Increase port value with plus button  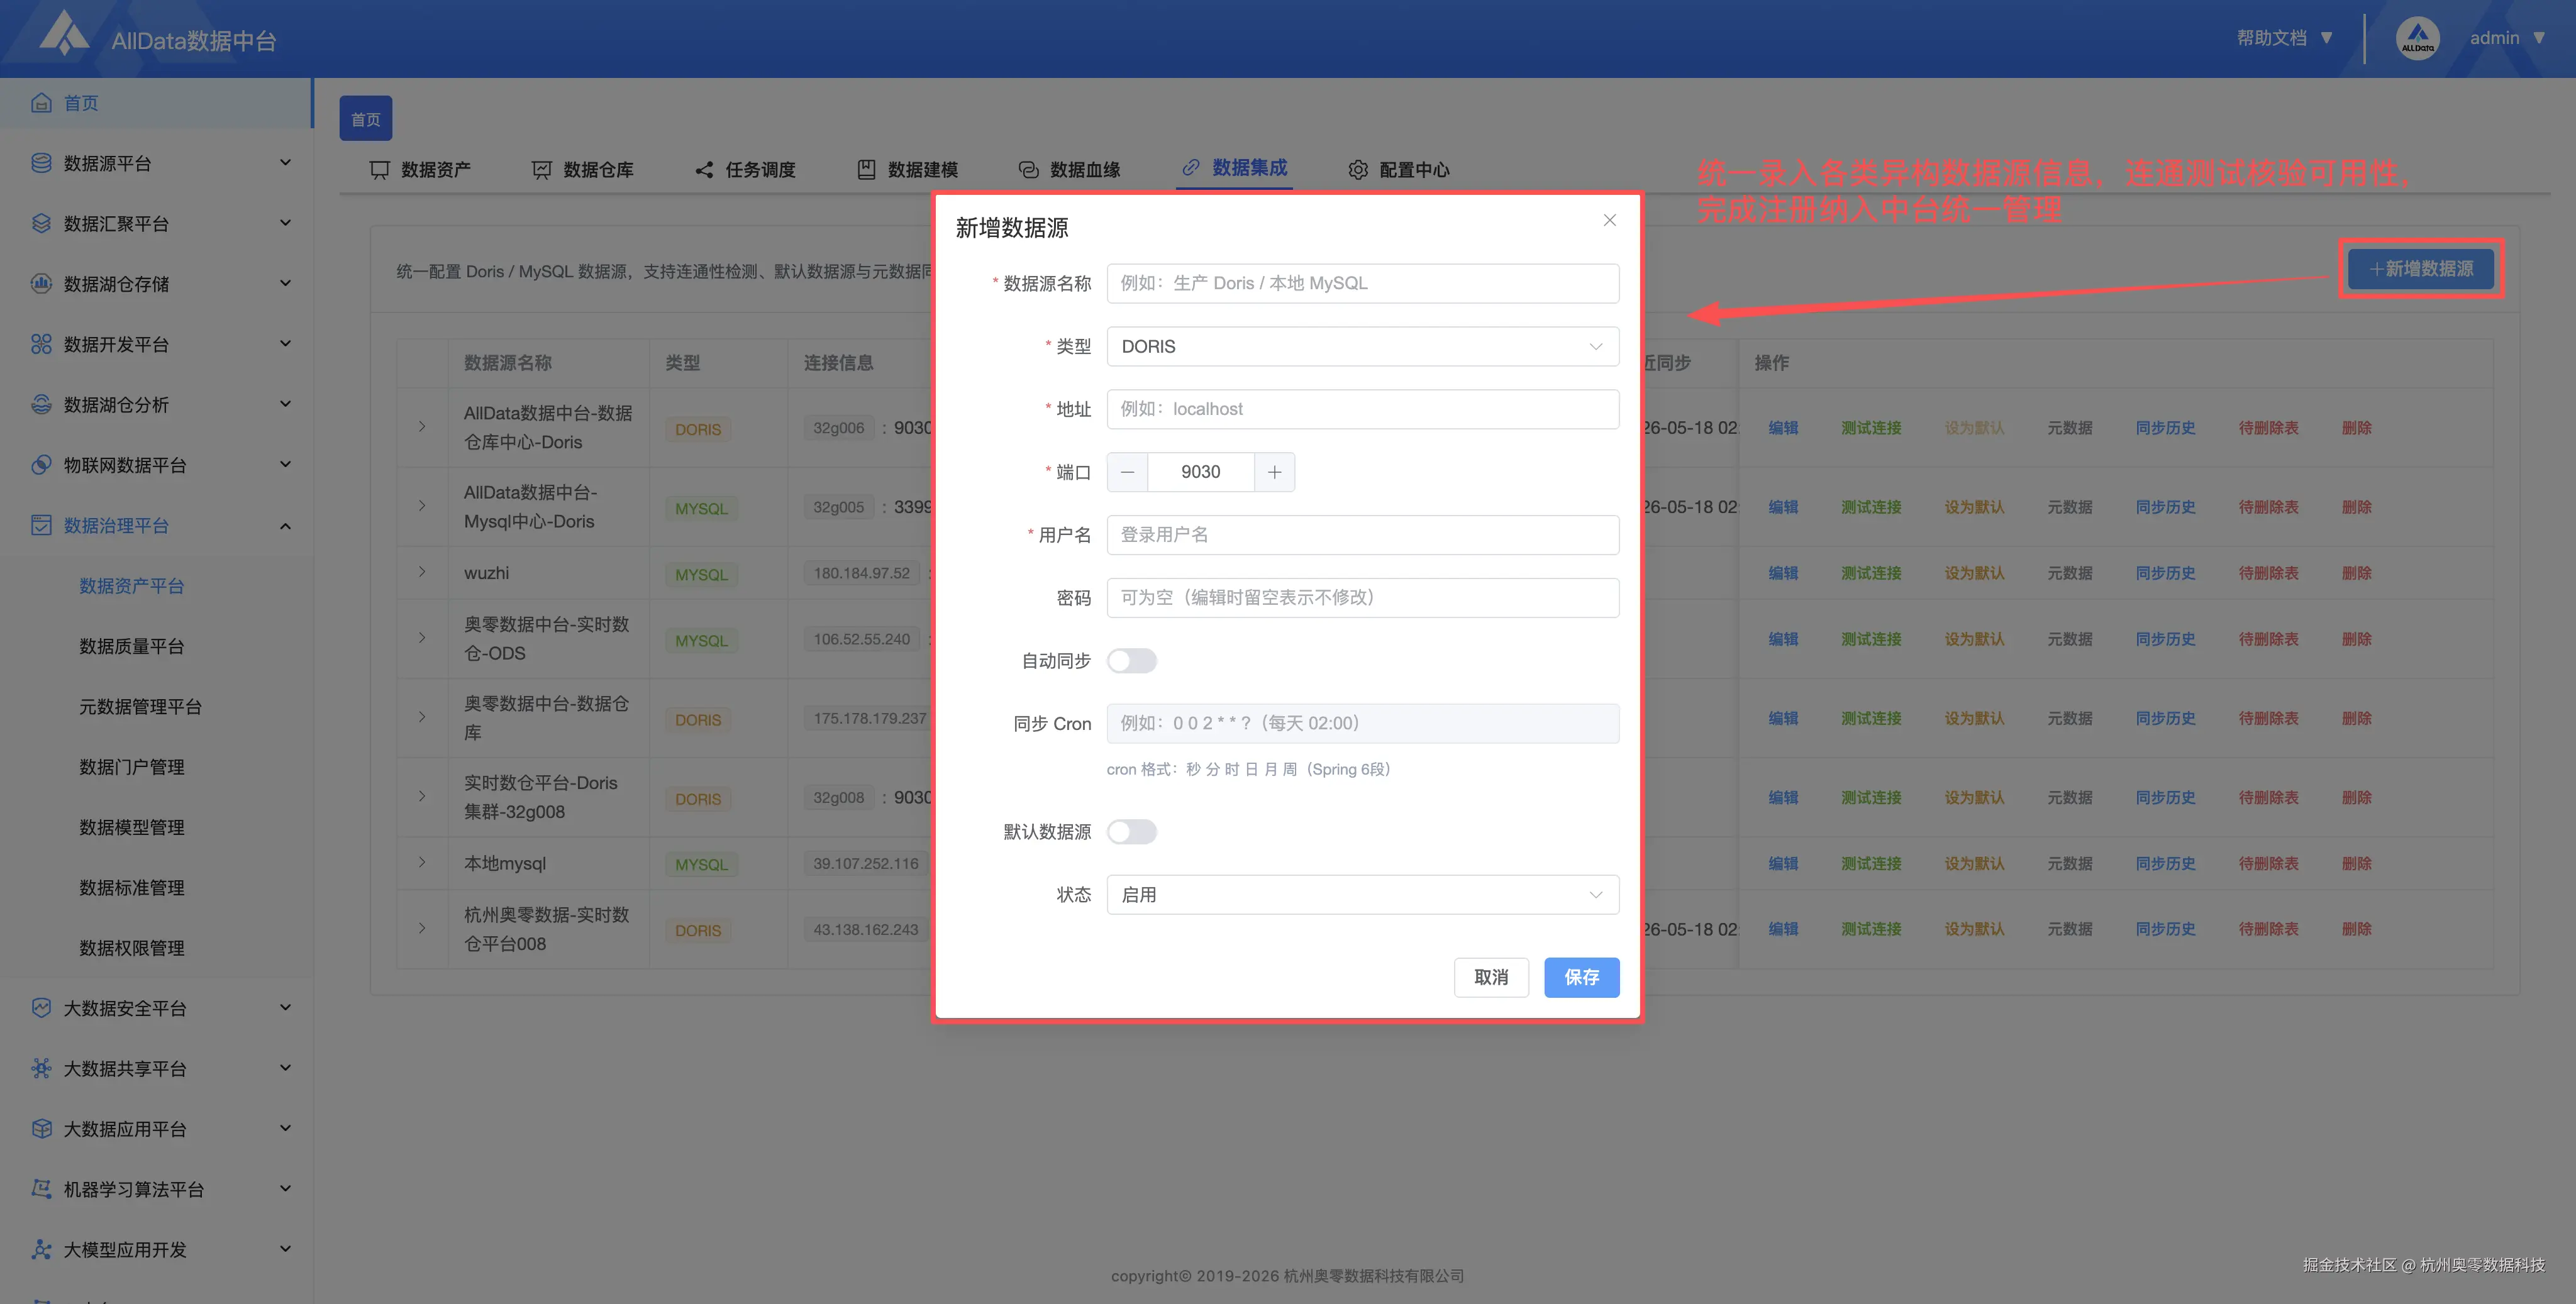tap(1274, 472)
